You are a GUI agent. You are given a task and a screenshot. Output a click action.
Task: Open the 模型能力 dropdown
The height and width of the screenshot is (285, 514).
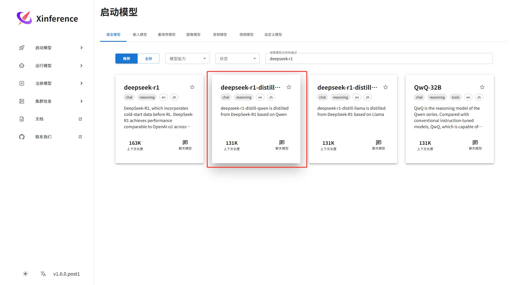(x=187, y=59)
